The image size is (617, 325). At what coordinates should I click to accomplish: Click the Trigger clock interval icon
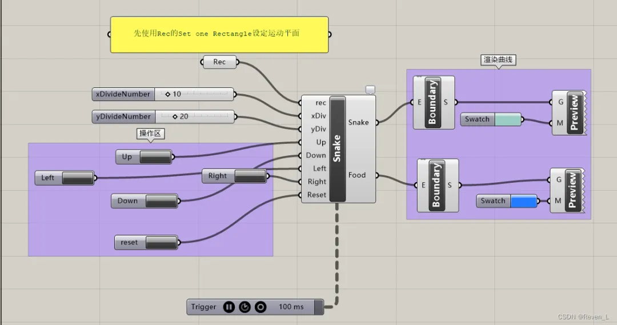[245, 307]
